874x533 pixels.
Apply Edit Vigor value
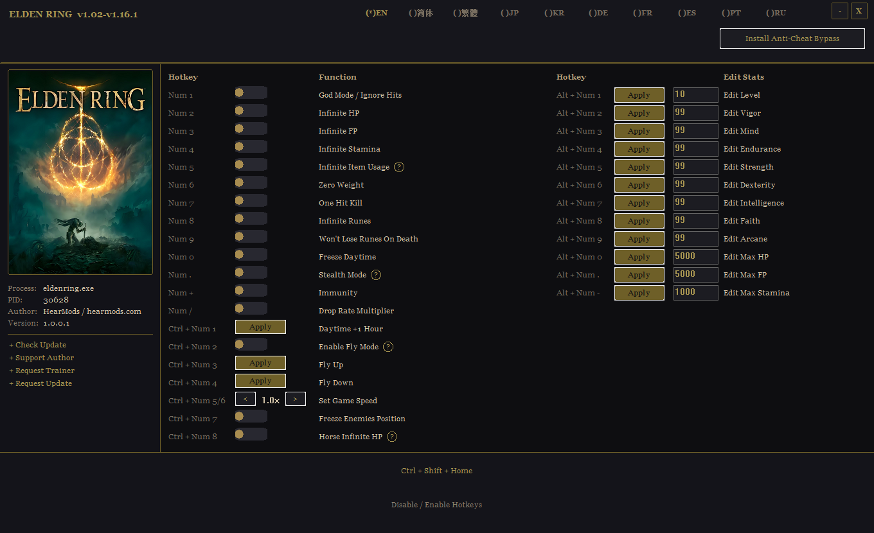[639, 113]
